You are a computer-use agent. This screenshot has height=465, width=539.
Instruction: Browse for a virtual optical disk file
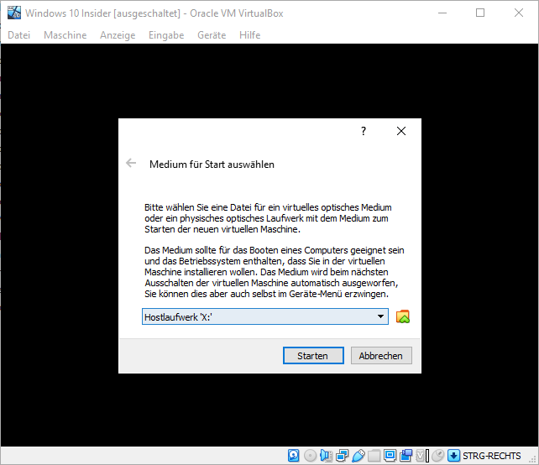(402, 316)
